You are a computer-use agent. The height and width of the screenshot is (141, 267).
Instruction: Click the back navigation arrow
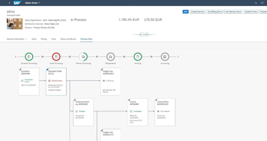coord(9,3)
